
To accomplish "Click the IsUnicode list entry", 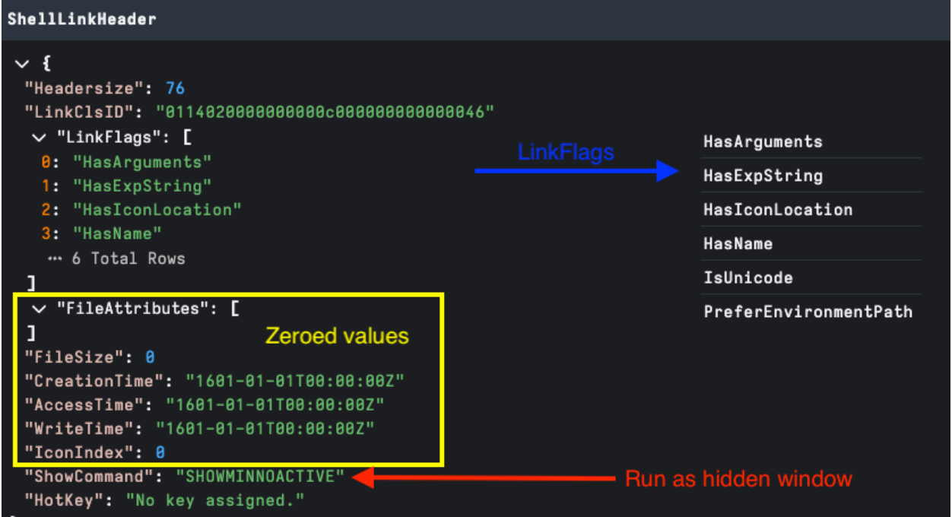I will tap(747, 278).
